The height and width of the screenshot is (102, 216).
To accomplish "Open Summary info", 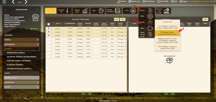I will pos(64,11).
